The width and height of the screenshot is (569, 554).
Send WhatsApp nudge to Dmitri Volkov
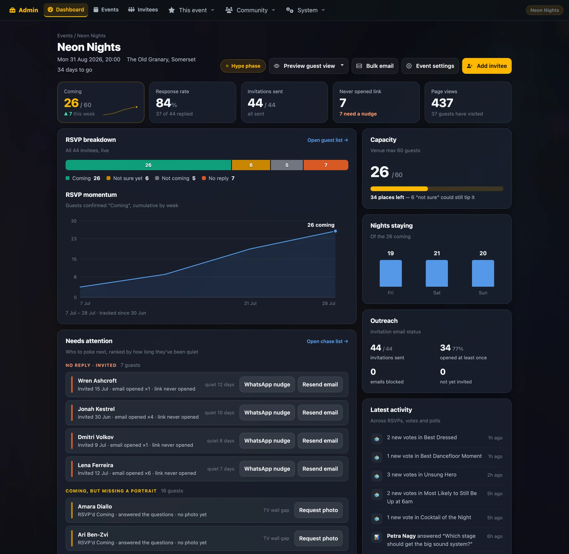coord(267,441)
